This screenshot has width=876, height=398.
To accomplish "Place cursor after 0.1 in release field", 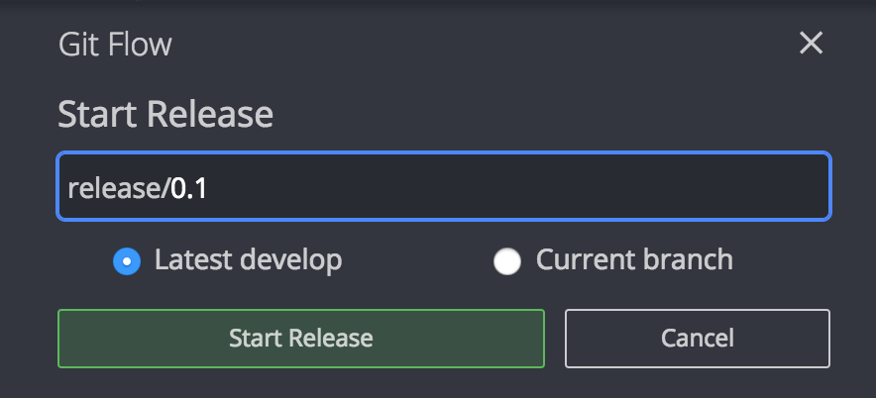I will (x=208, y=189).
